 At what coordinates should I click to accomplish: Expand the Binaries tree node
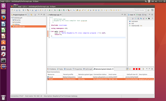12,20
